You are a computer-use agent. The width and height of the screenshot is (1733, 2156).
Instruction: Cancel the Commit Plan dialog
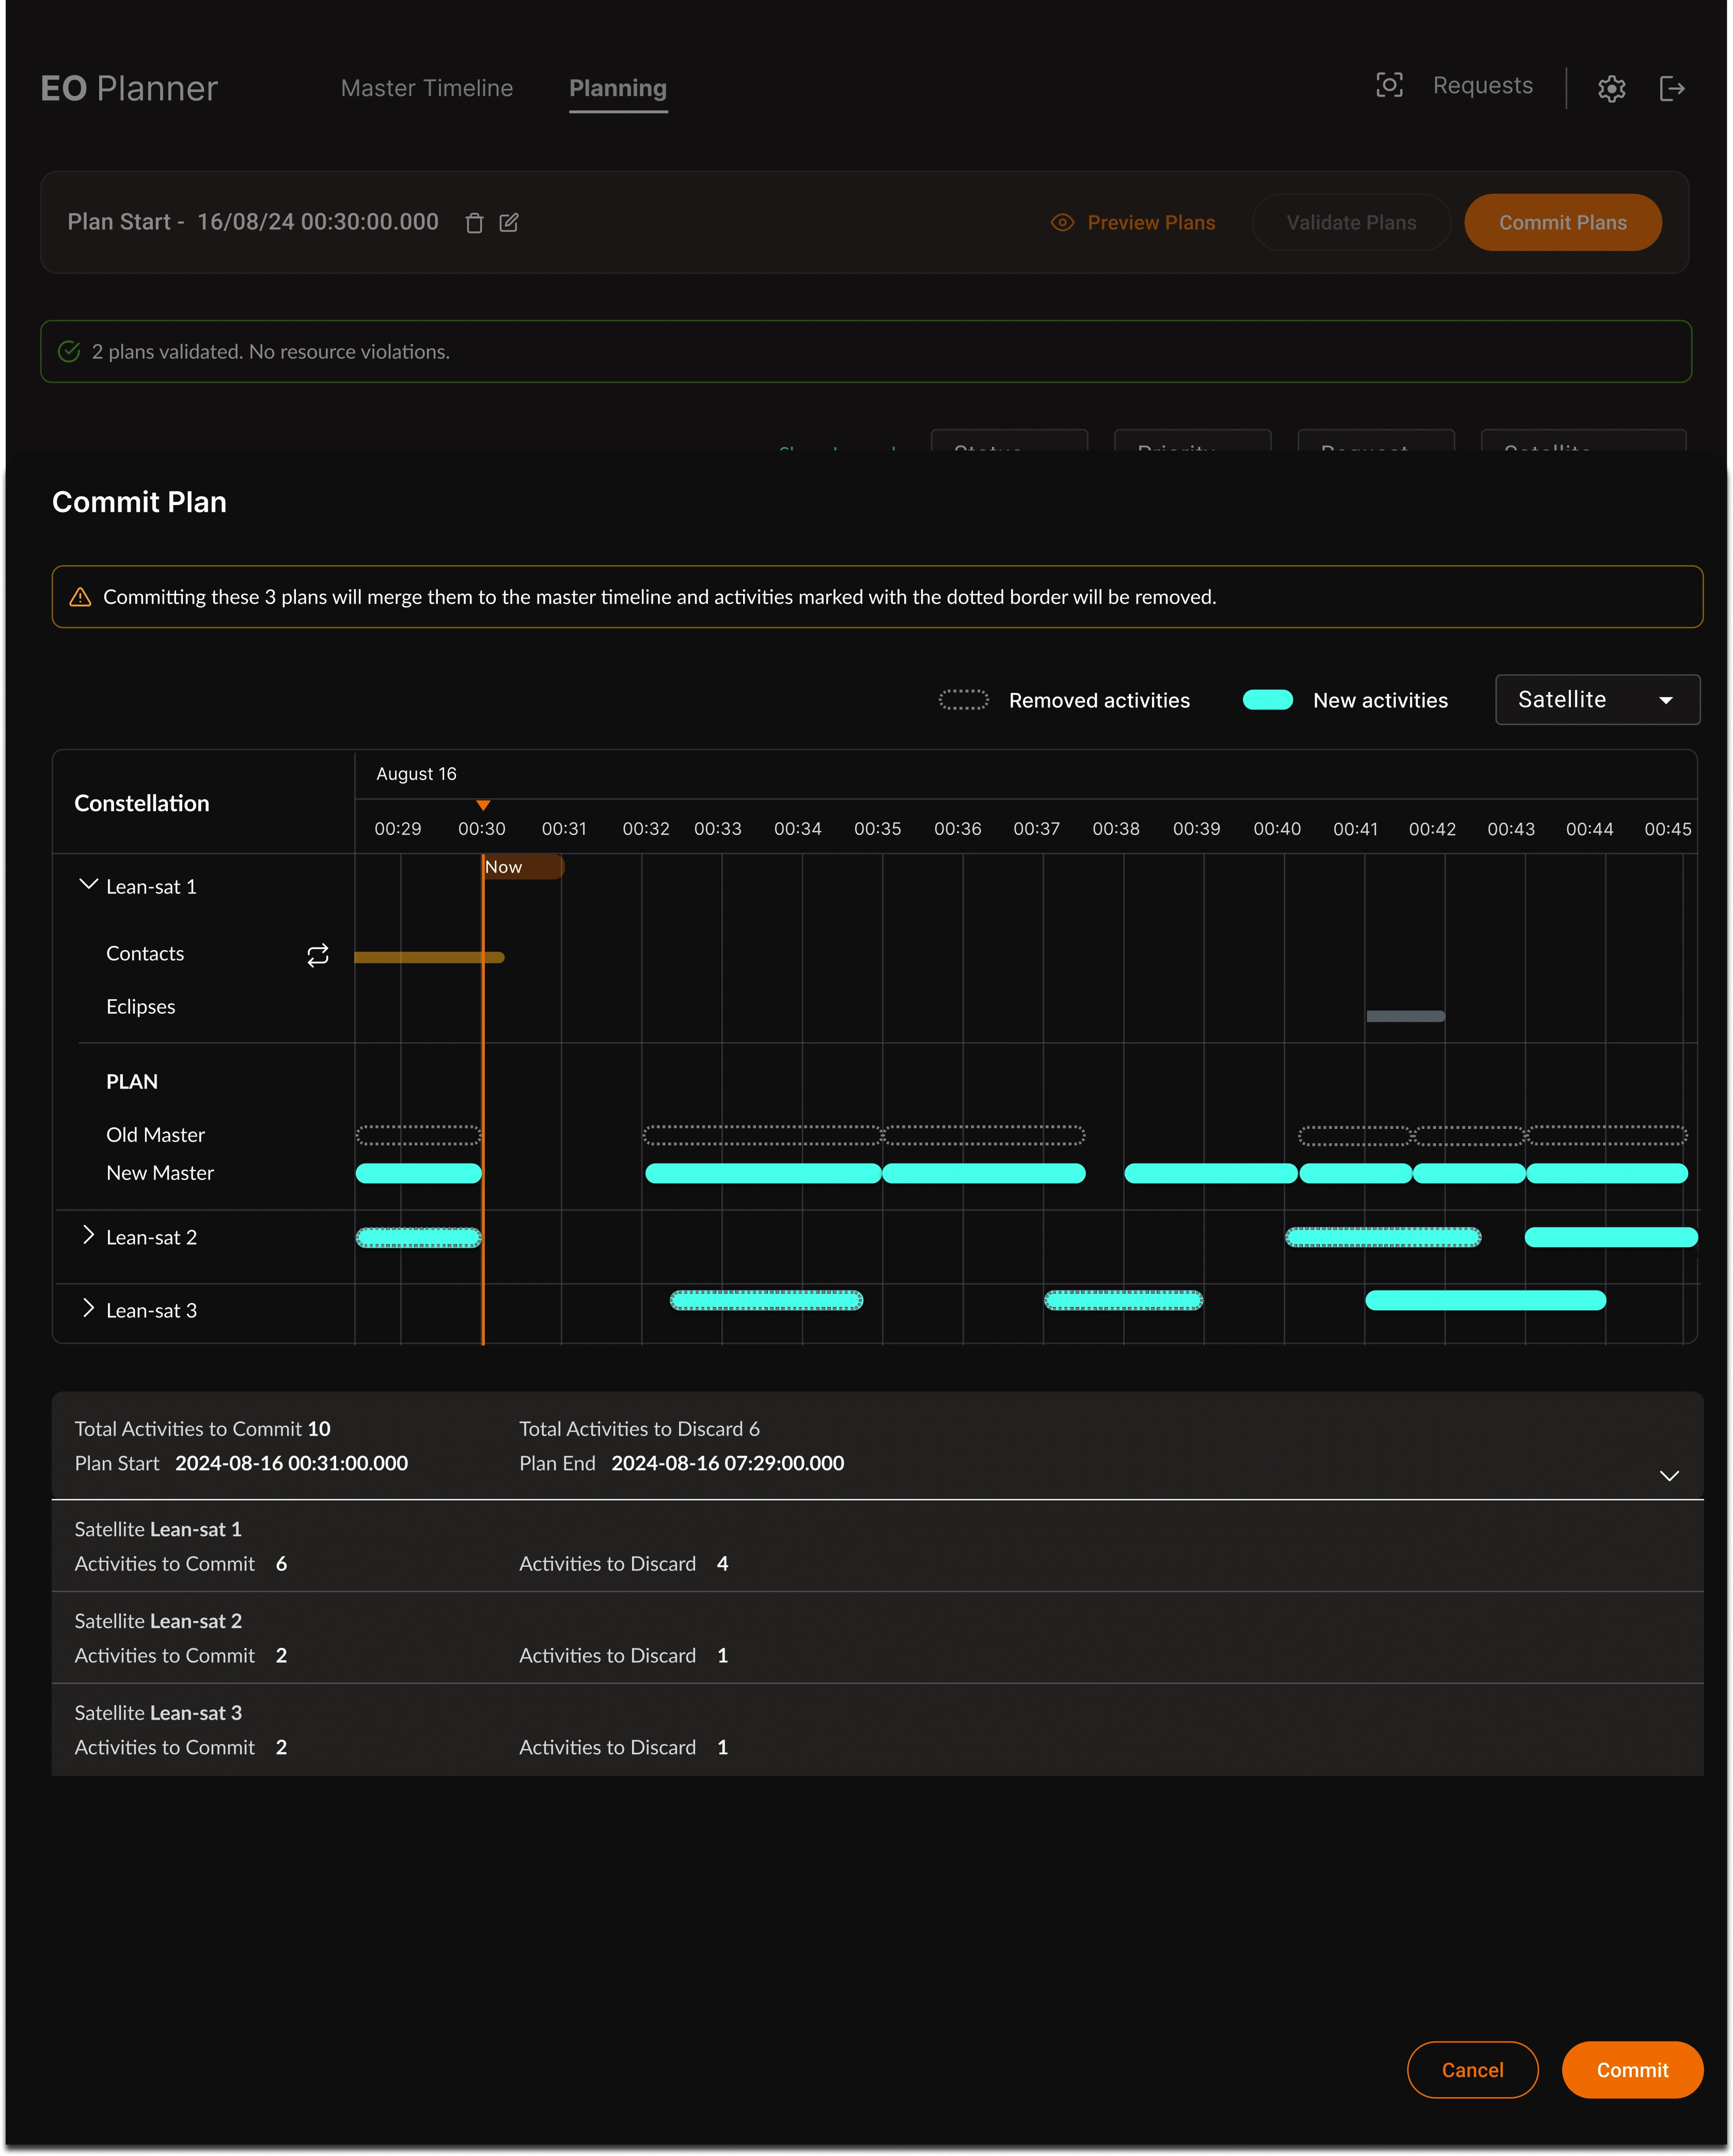click(x=1472, y=2070)
